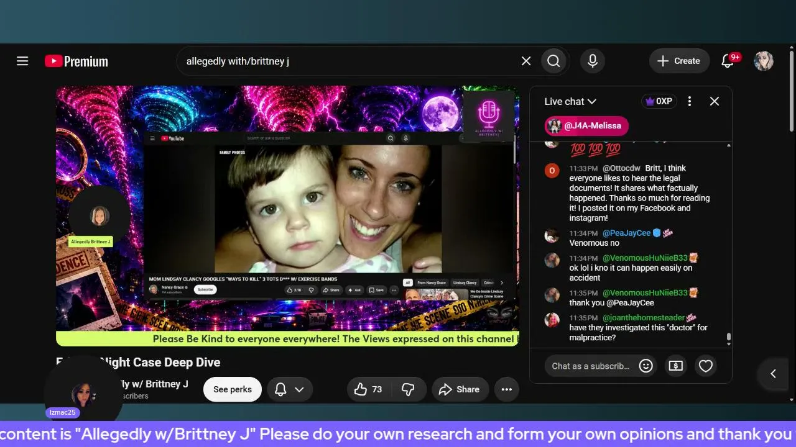Click @VenomousHuNiieB33 name on 11:34 PM message
The image size is (796, 447).
645,258
